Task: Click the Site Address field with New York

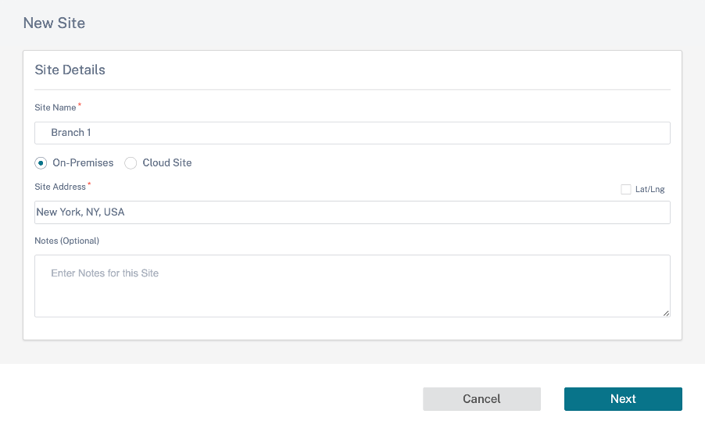Action: coord(352,212)
